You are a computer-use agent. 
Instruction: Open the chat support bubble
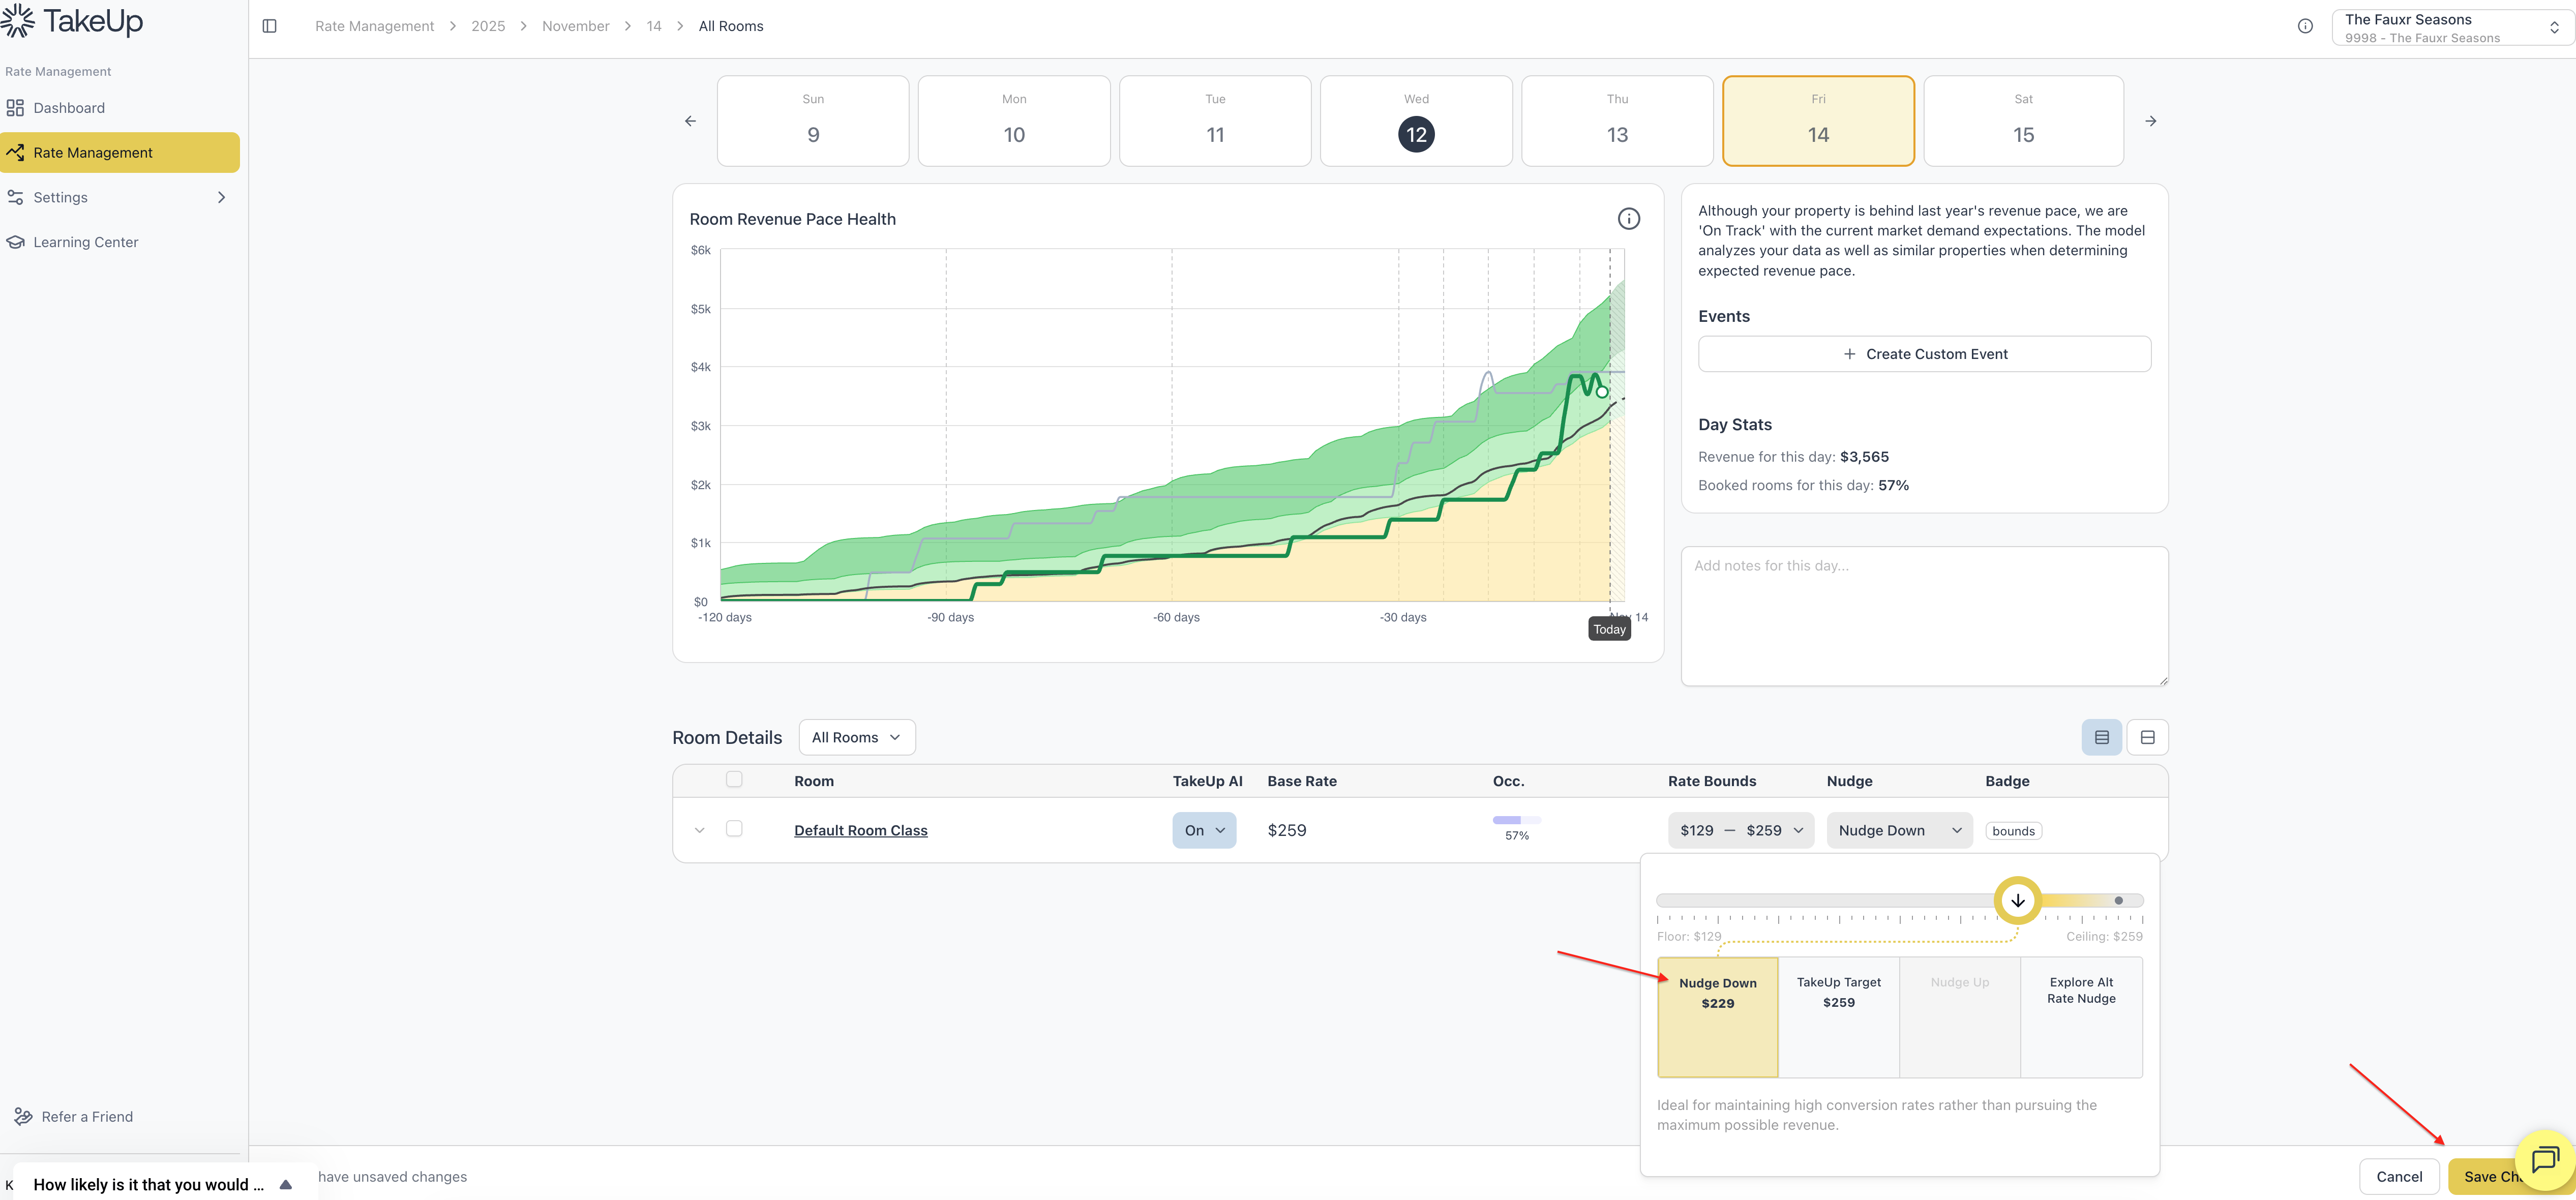point(2544,1160)
